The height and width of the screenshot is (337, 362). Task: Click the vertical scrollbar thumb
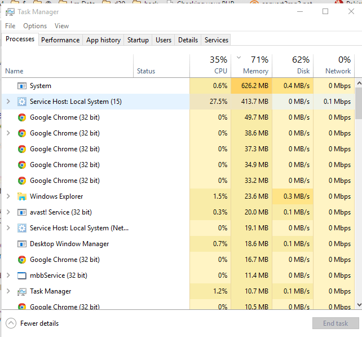359,103
